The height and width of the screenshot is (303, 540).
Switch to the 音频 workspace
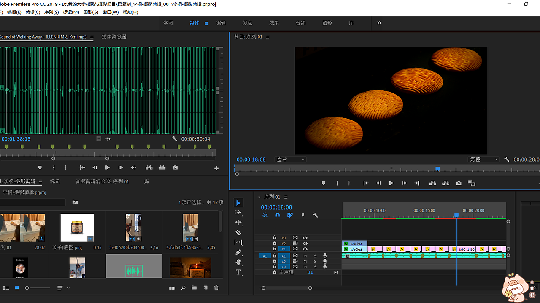[x=301, y=23]
